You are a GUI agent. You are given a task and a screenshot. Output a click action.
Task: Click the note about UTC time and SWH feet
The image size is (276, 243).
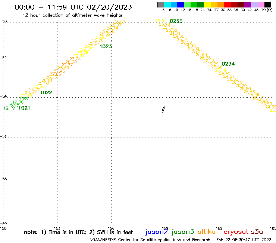click(x=78, y=232)
